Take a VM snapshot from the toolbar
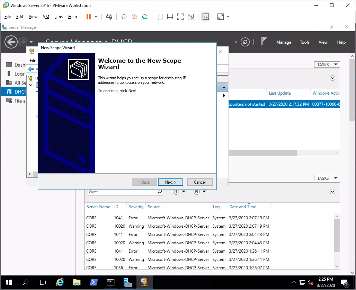This screenshot has width=356, height=290. pos(124,17)
